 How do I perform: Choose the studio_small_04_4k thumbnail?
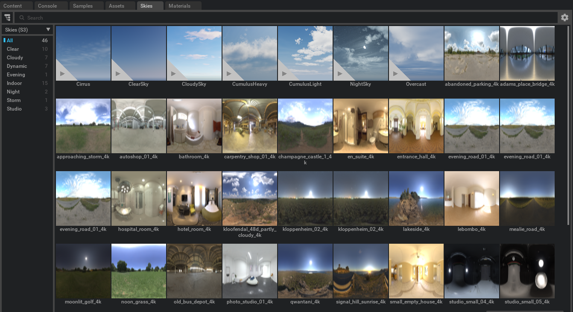pyautogui.click(x=472, y=271)
